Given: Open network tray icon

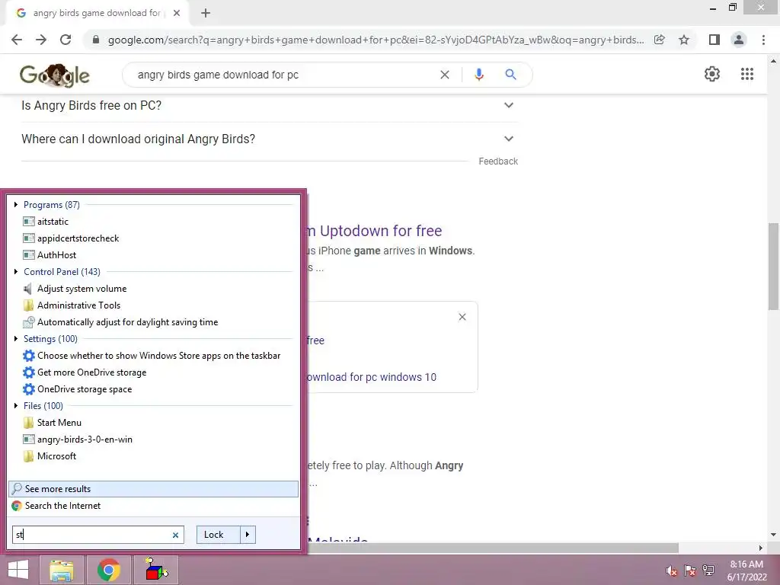Looking at the screenshot, I should click(708, 571).
